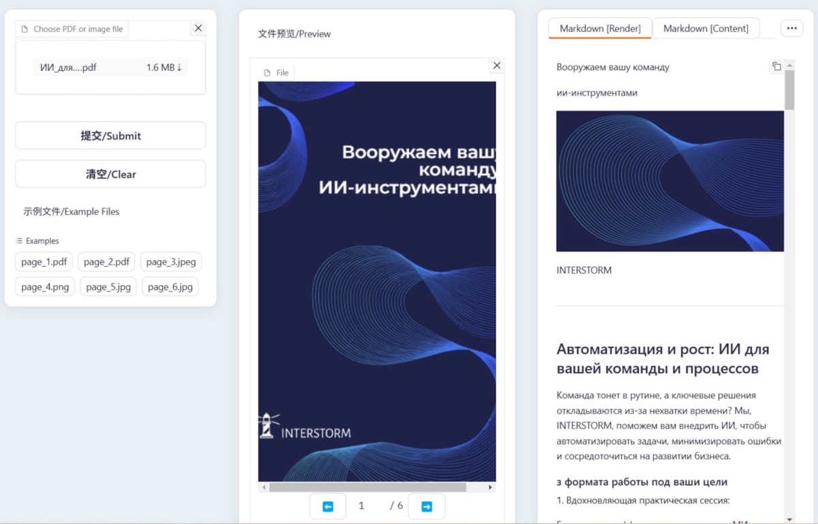
Task: Switch to Markdown [Content] tab
Action: pos(706,28)
